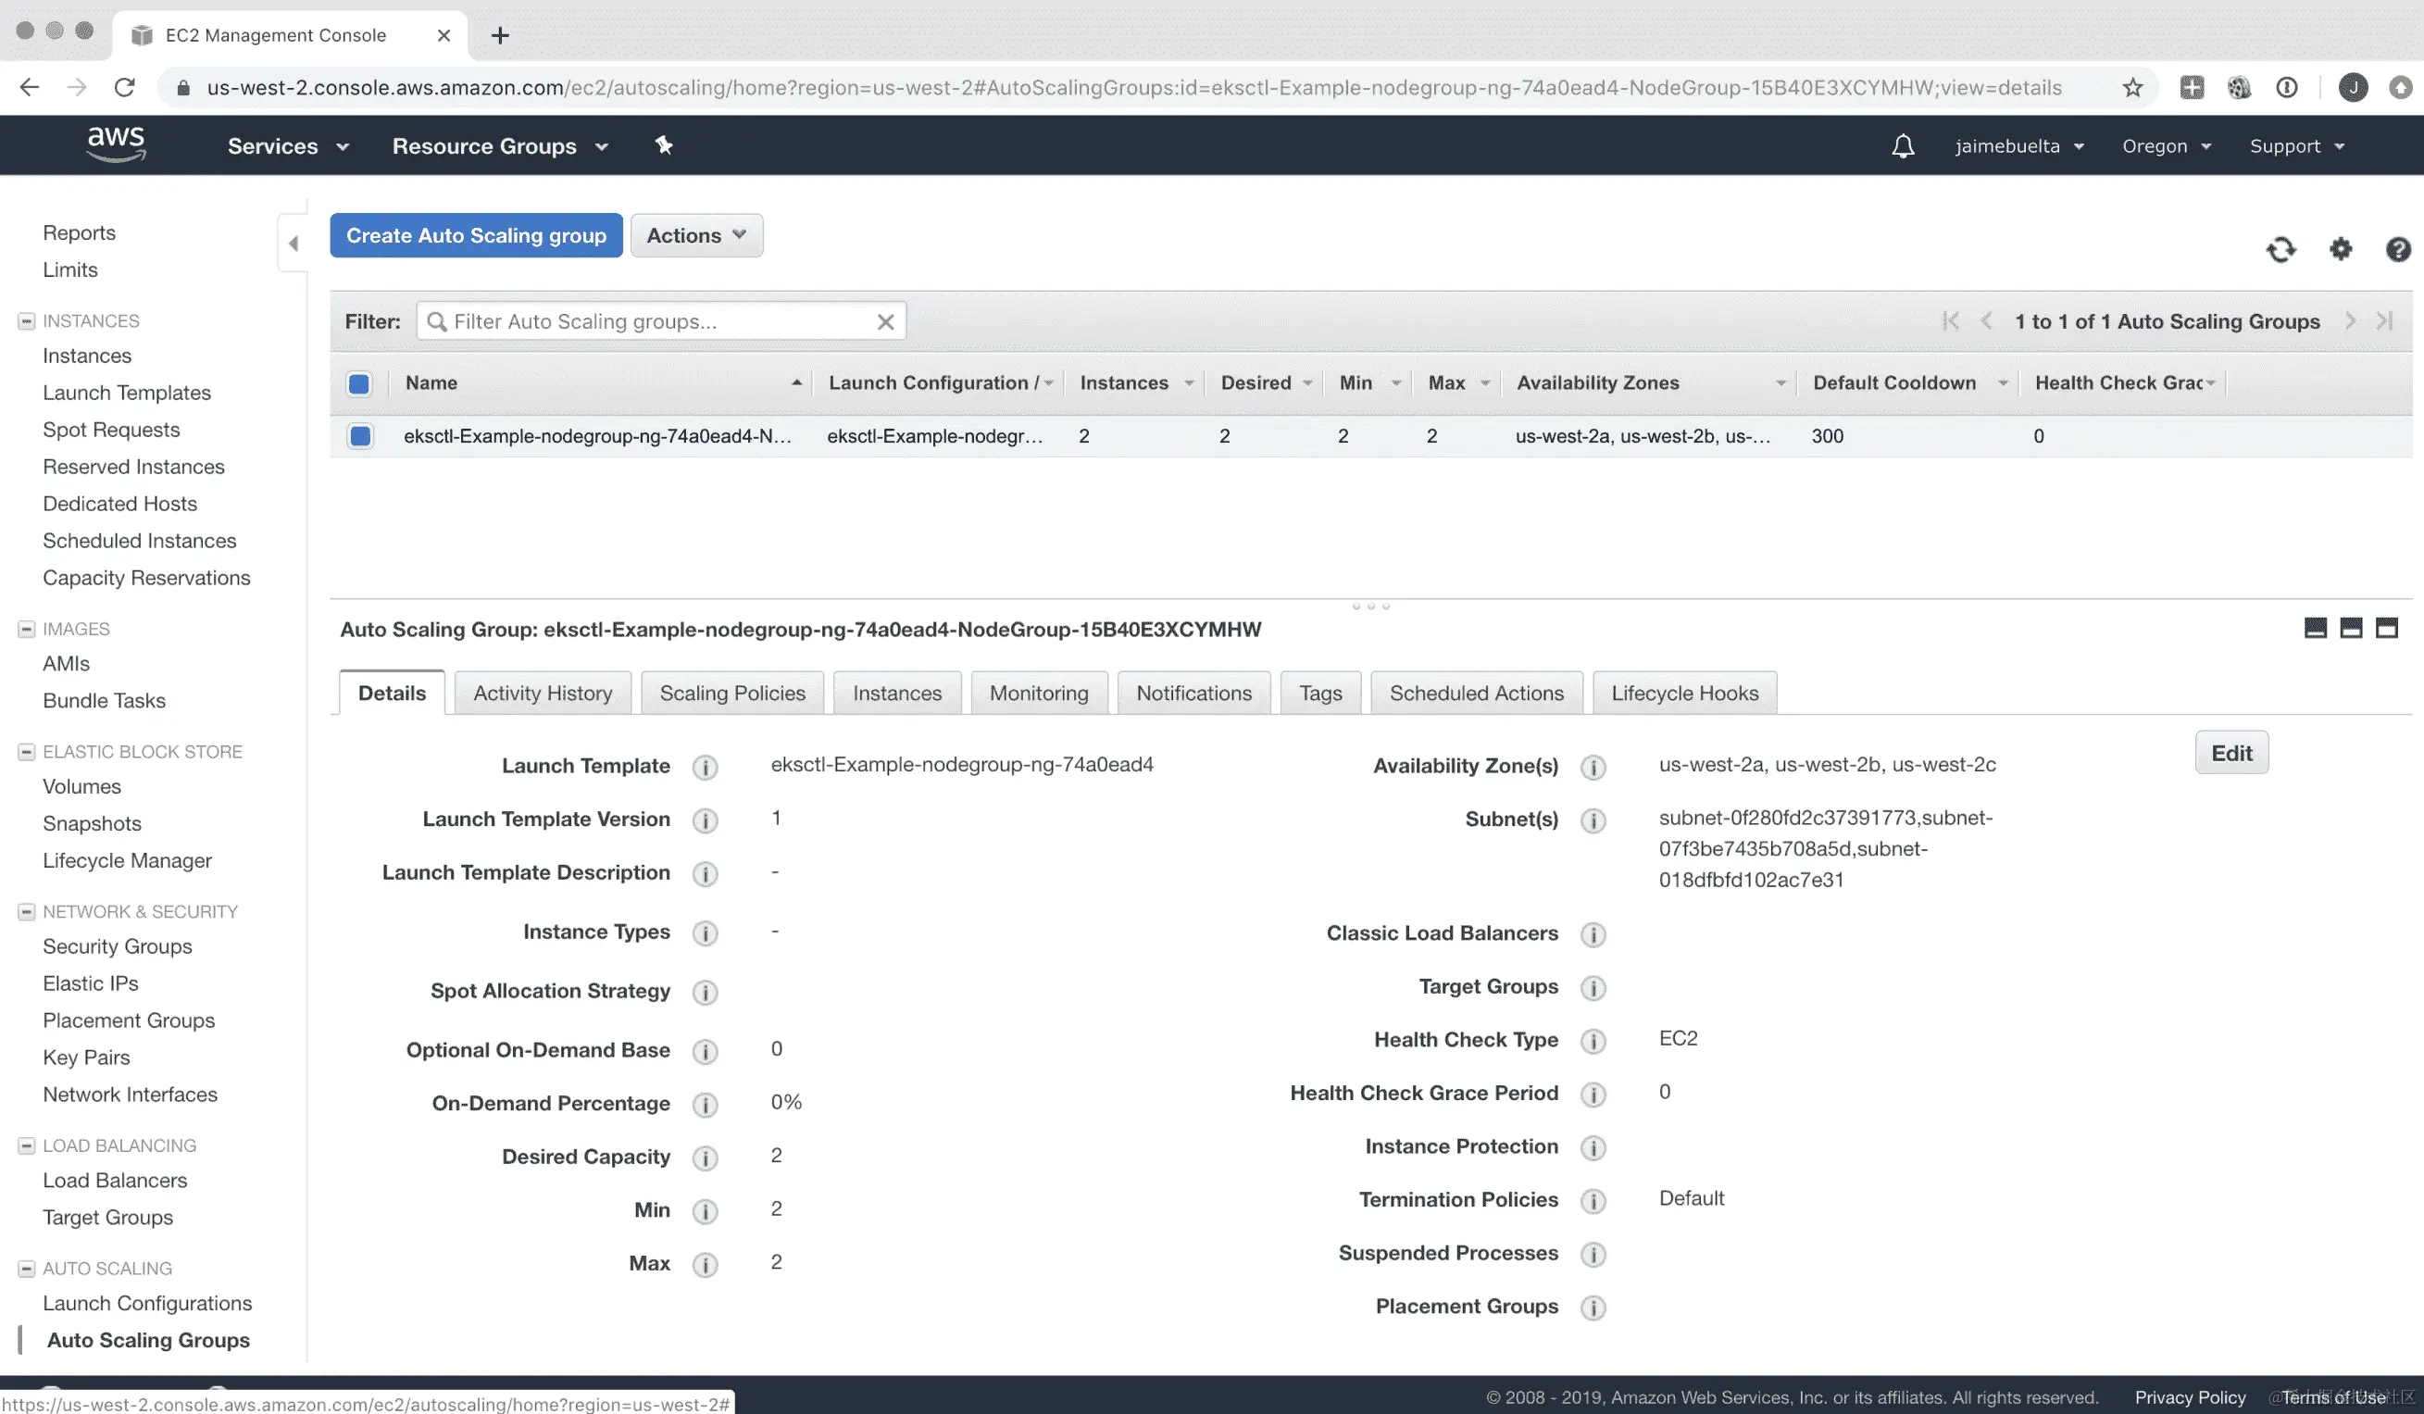Open table settings gear icon
The height and width of the screenshot is (1414, 2424).
pyautogui.click(x=2340, y=249)
